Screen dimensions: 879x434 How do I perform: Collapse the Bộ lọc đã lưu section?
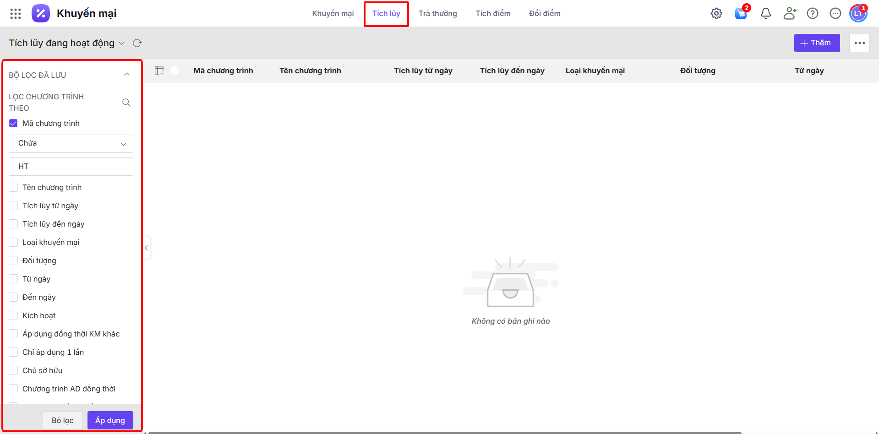[126, 75]
